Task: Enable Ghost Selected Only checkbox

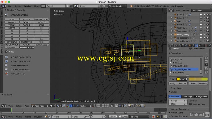Action: click(190, 104)
